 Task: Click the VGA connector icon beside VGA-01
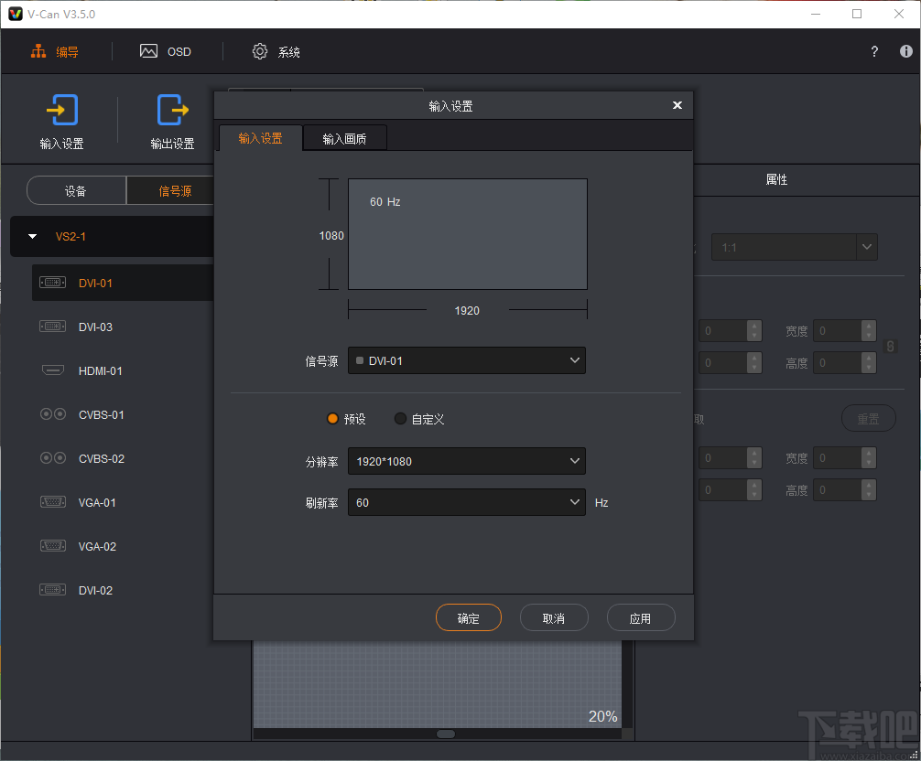(x=53, y=502)
